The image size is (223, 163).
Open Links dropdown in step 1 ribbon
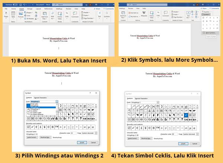pos(67,15)
